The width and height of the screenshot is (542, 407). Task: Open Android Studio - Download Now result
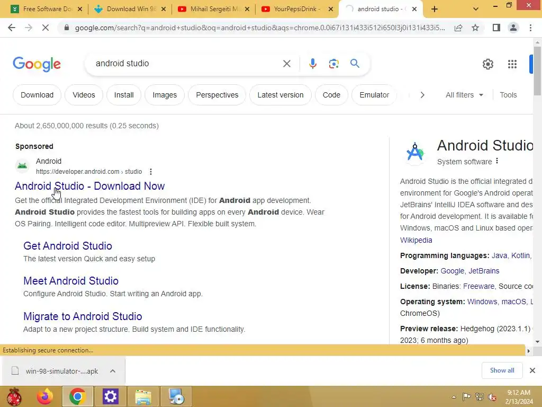coord(90,186)
